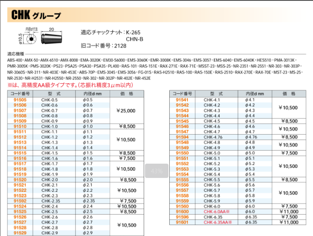The width and height of the screenshot is (313, 236).
Task: Click code number 91516
Action: (20, 159)
